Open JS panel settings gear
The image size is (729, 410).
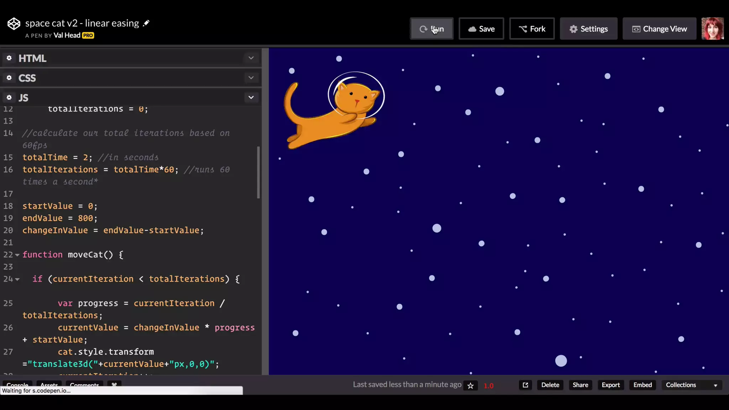click(9, 97)
